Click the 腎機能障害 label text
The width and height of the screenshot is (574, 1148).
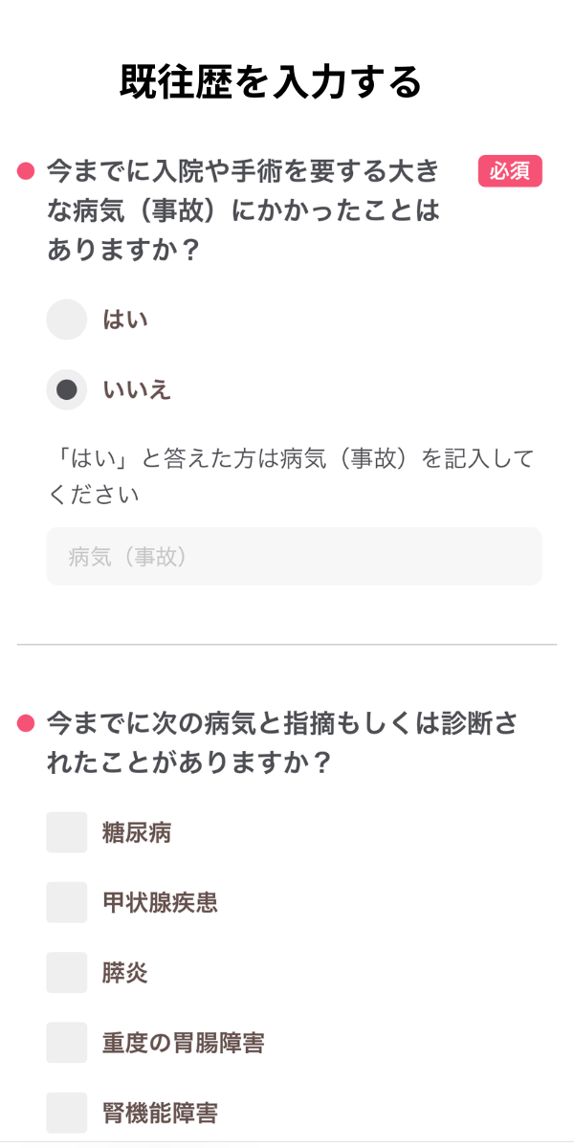(x=160, y=1113)
